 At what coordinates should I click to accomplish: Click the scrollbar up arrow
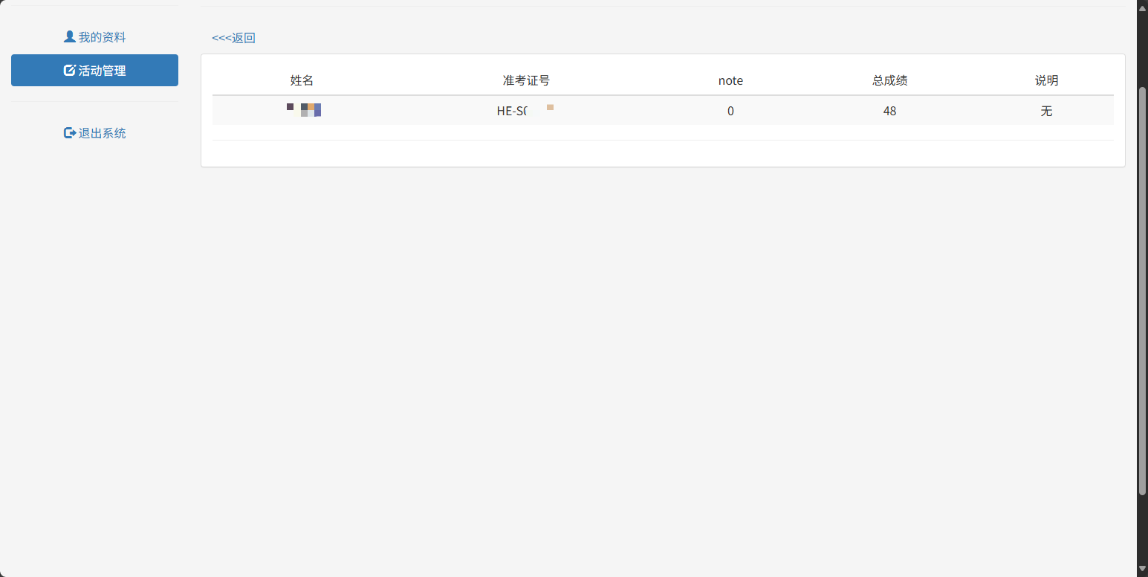1142,7
